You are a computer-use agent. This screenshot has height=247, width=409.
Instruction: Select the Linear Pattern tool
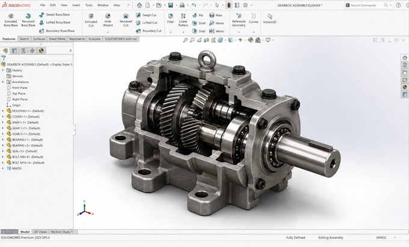183,20
